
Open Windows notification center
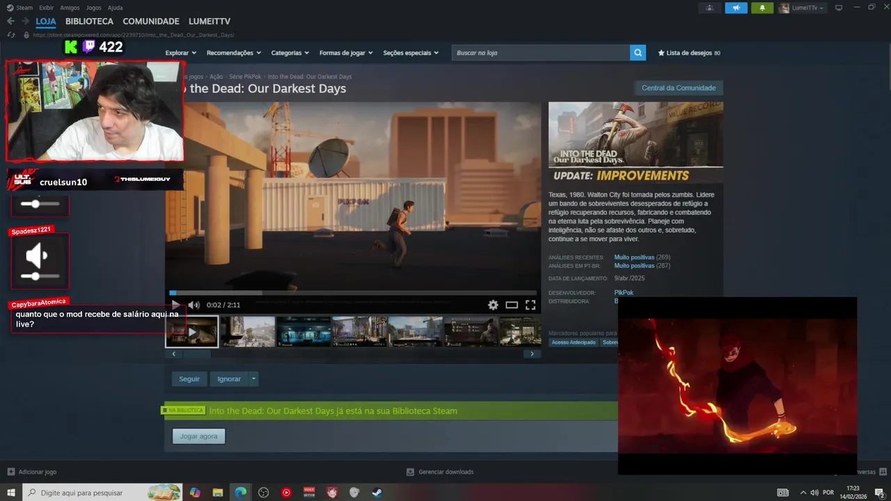coord(879,493)
